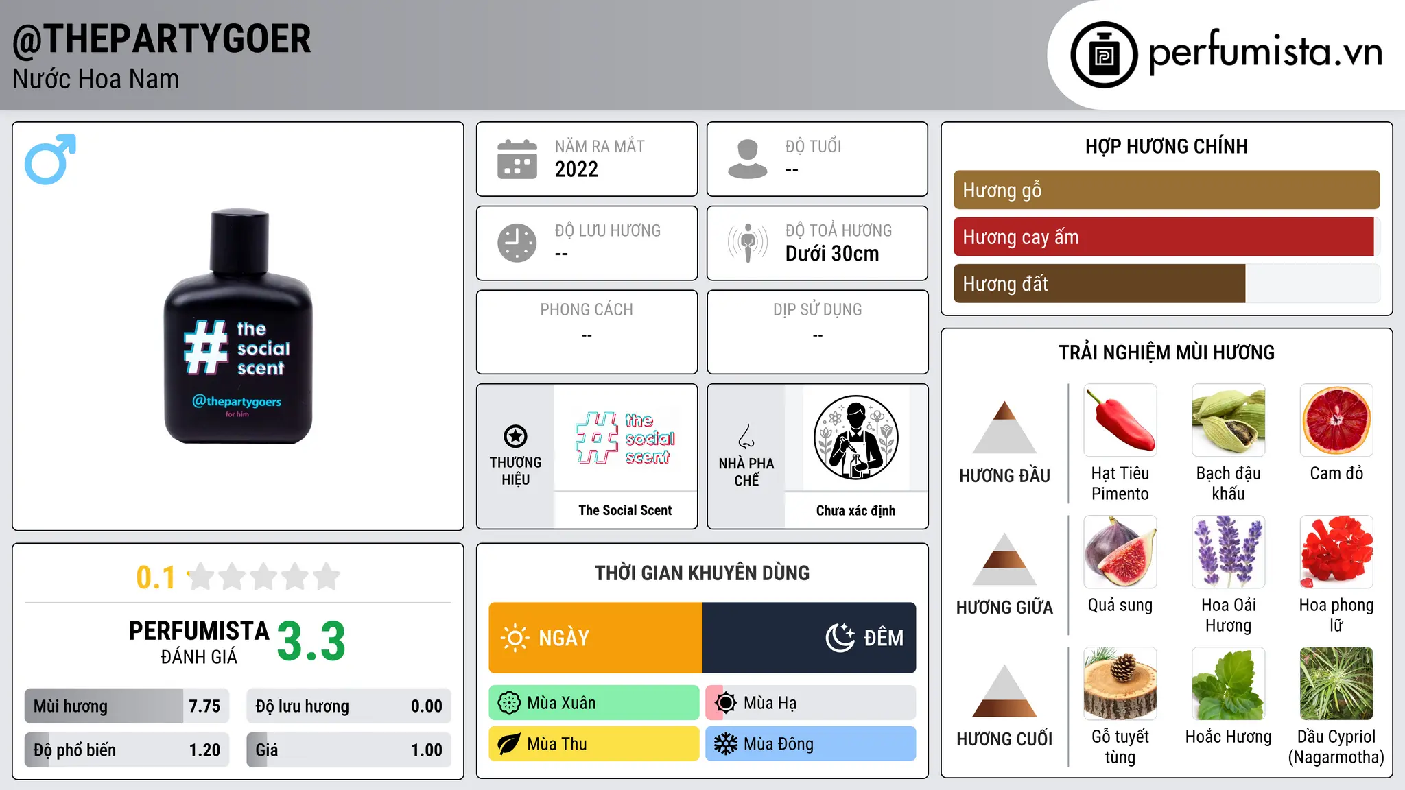Viewport: 1405px width, 790px height.
Task: Click the Trải nghiệm mùi hương heading
Action: click(x=1166, y=352)
